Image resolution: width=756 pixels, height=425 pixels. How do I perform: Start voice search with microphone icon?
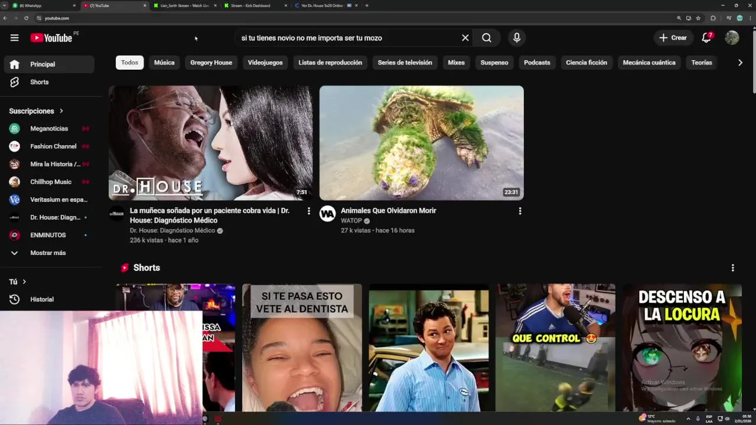(517, 38)
